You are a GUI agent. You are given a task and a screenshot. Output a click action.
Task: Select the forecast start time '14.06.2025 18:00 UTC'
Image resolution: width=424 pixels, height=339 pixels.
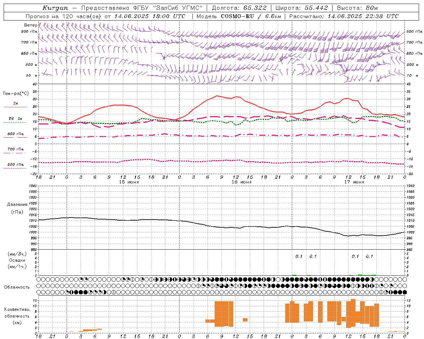tap(150, 16)
